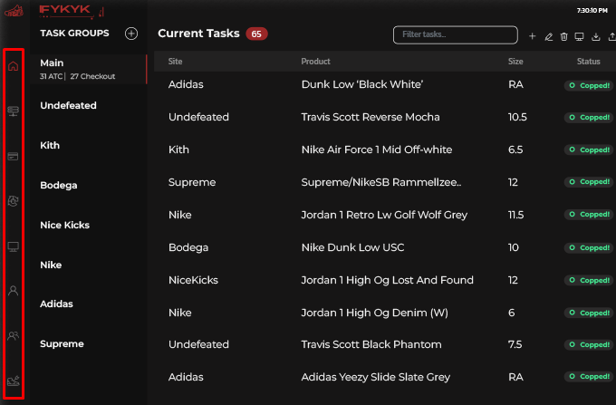Click the Current Tasks heading

(x=198, y=34)
